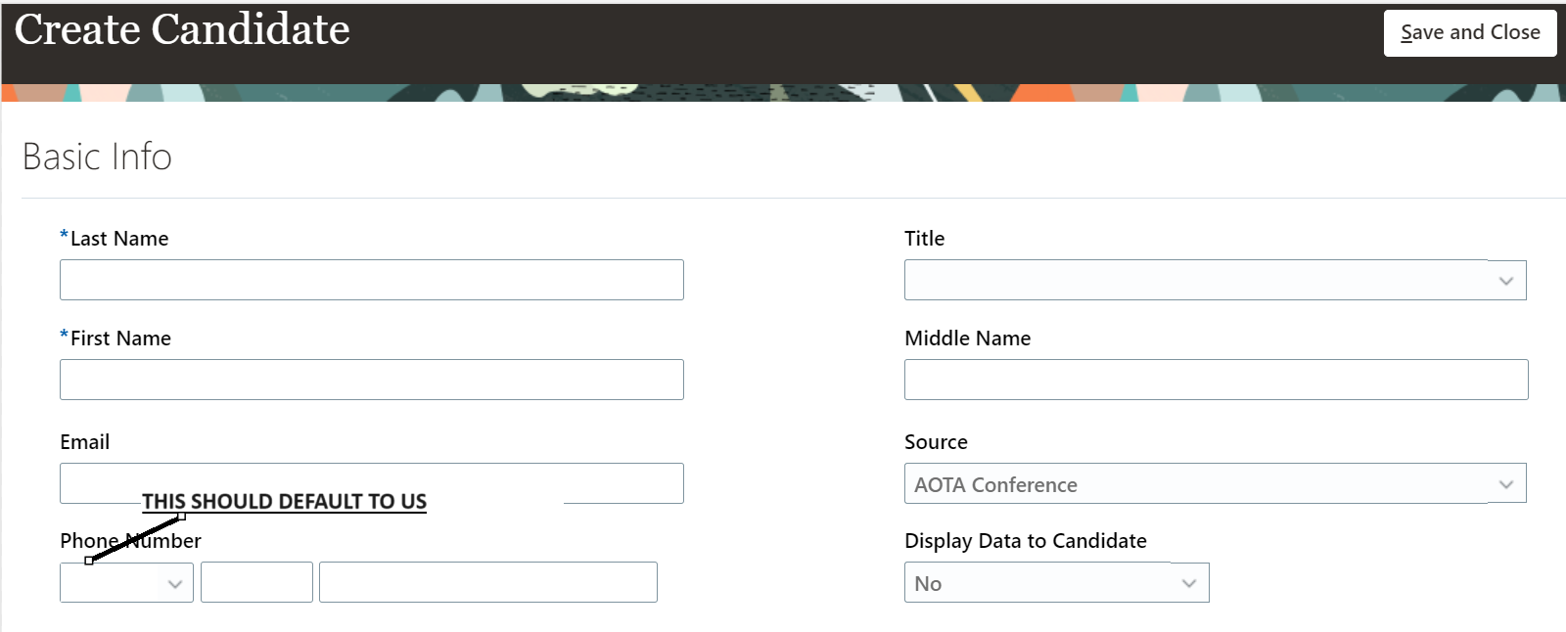Click into the Middle Name field

click(x=1214, y=380)
